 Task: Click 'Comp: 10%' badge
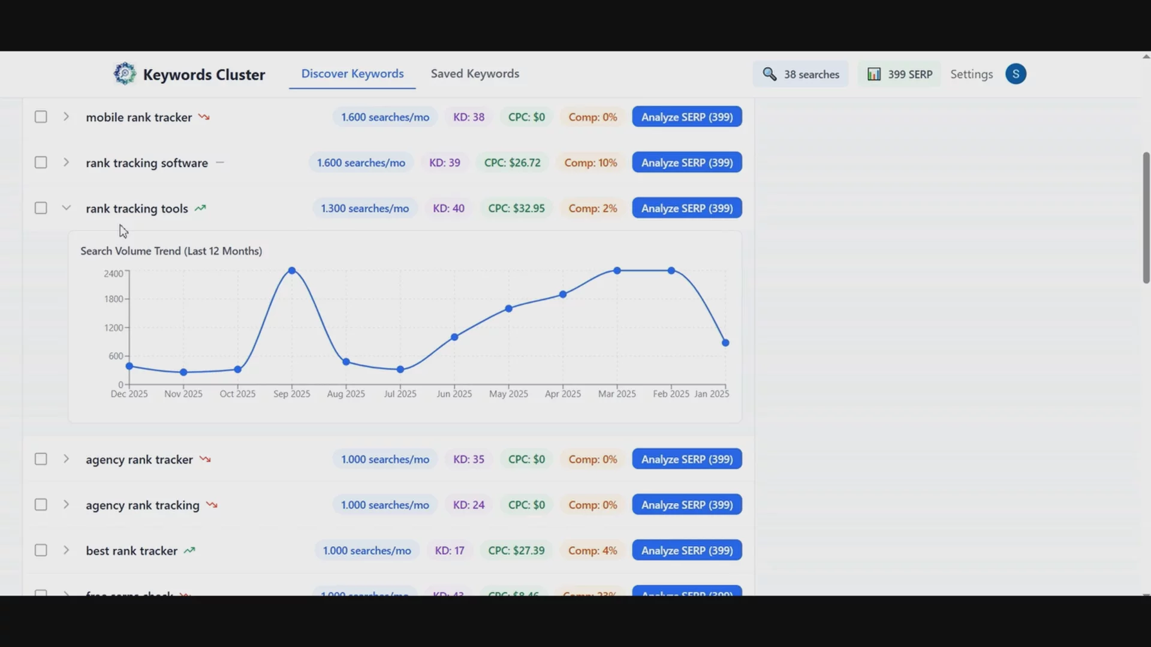(x=590, y=162)
